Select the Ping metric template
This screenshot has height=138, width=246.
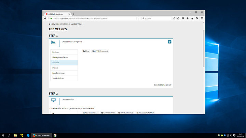click(x=86, y=51)
